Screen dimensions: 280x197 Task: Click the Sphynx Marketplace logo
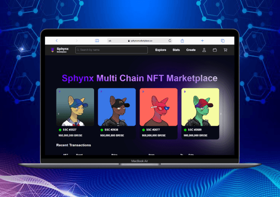coord(59,50)
